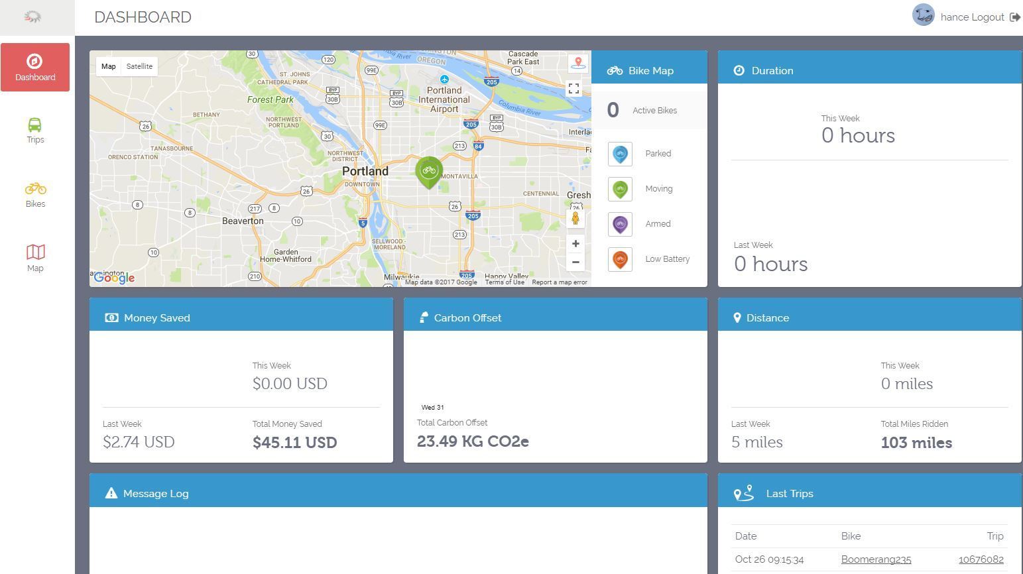Click the Low Battery status icon
This screenshot has width=1023, height=574.
pos(620,259)
